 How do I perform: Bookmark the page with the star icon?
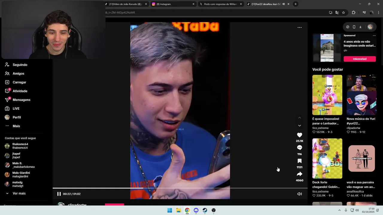point(344,13)
